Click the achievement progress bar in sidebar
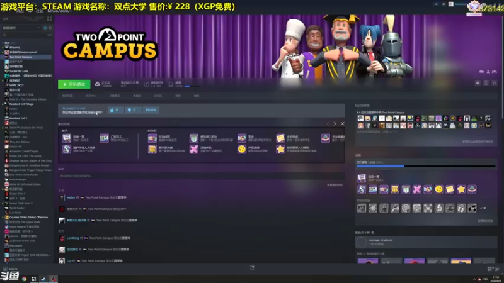Image resolution: width=504 pixels, height=283 pixels. tap(427, 166)
